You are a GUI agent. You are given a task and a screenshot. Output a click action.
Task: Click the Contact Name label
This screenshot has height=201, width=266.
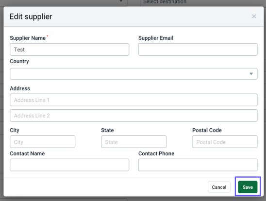[27, 153]
